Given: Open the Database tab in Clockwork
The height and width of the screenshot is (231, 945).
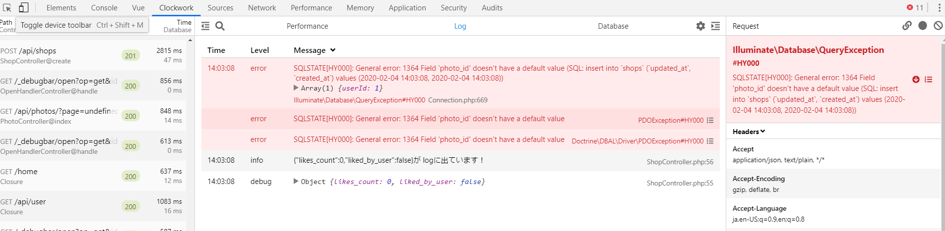Looking at the screenshot, I should pyautogui.click(x=613, y=26).
